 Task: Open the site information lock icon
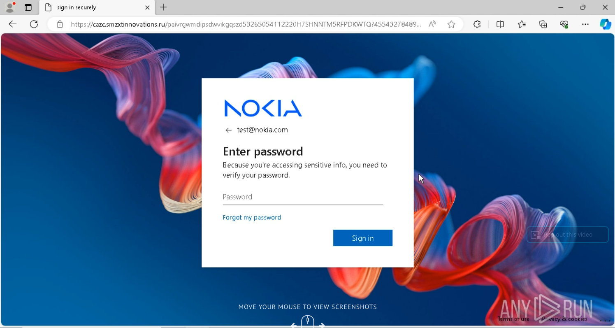tap(60, 24)
